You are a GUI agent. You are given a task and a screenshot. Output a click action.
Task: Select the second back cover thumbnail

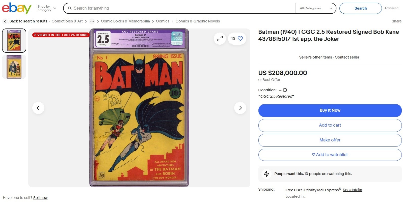(x=14, y=67)
